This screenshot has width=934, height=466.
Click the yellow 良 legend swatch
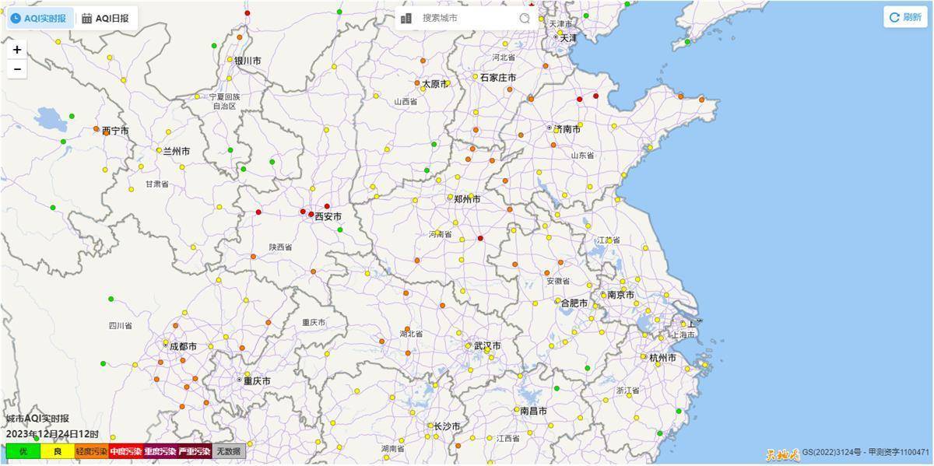[x=57, y=451]
